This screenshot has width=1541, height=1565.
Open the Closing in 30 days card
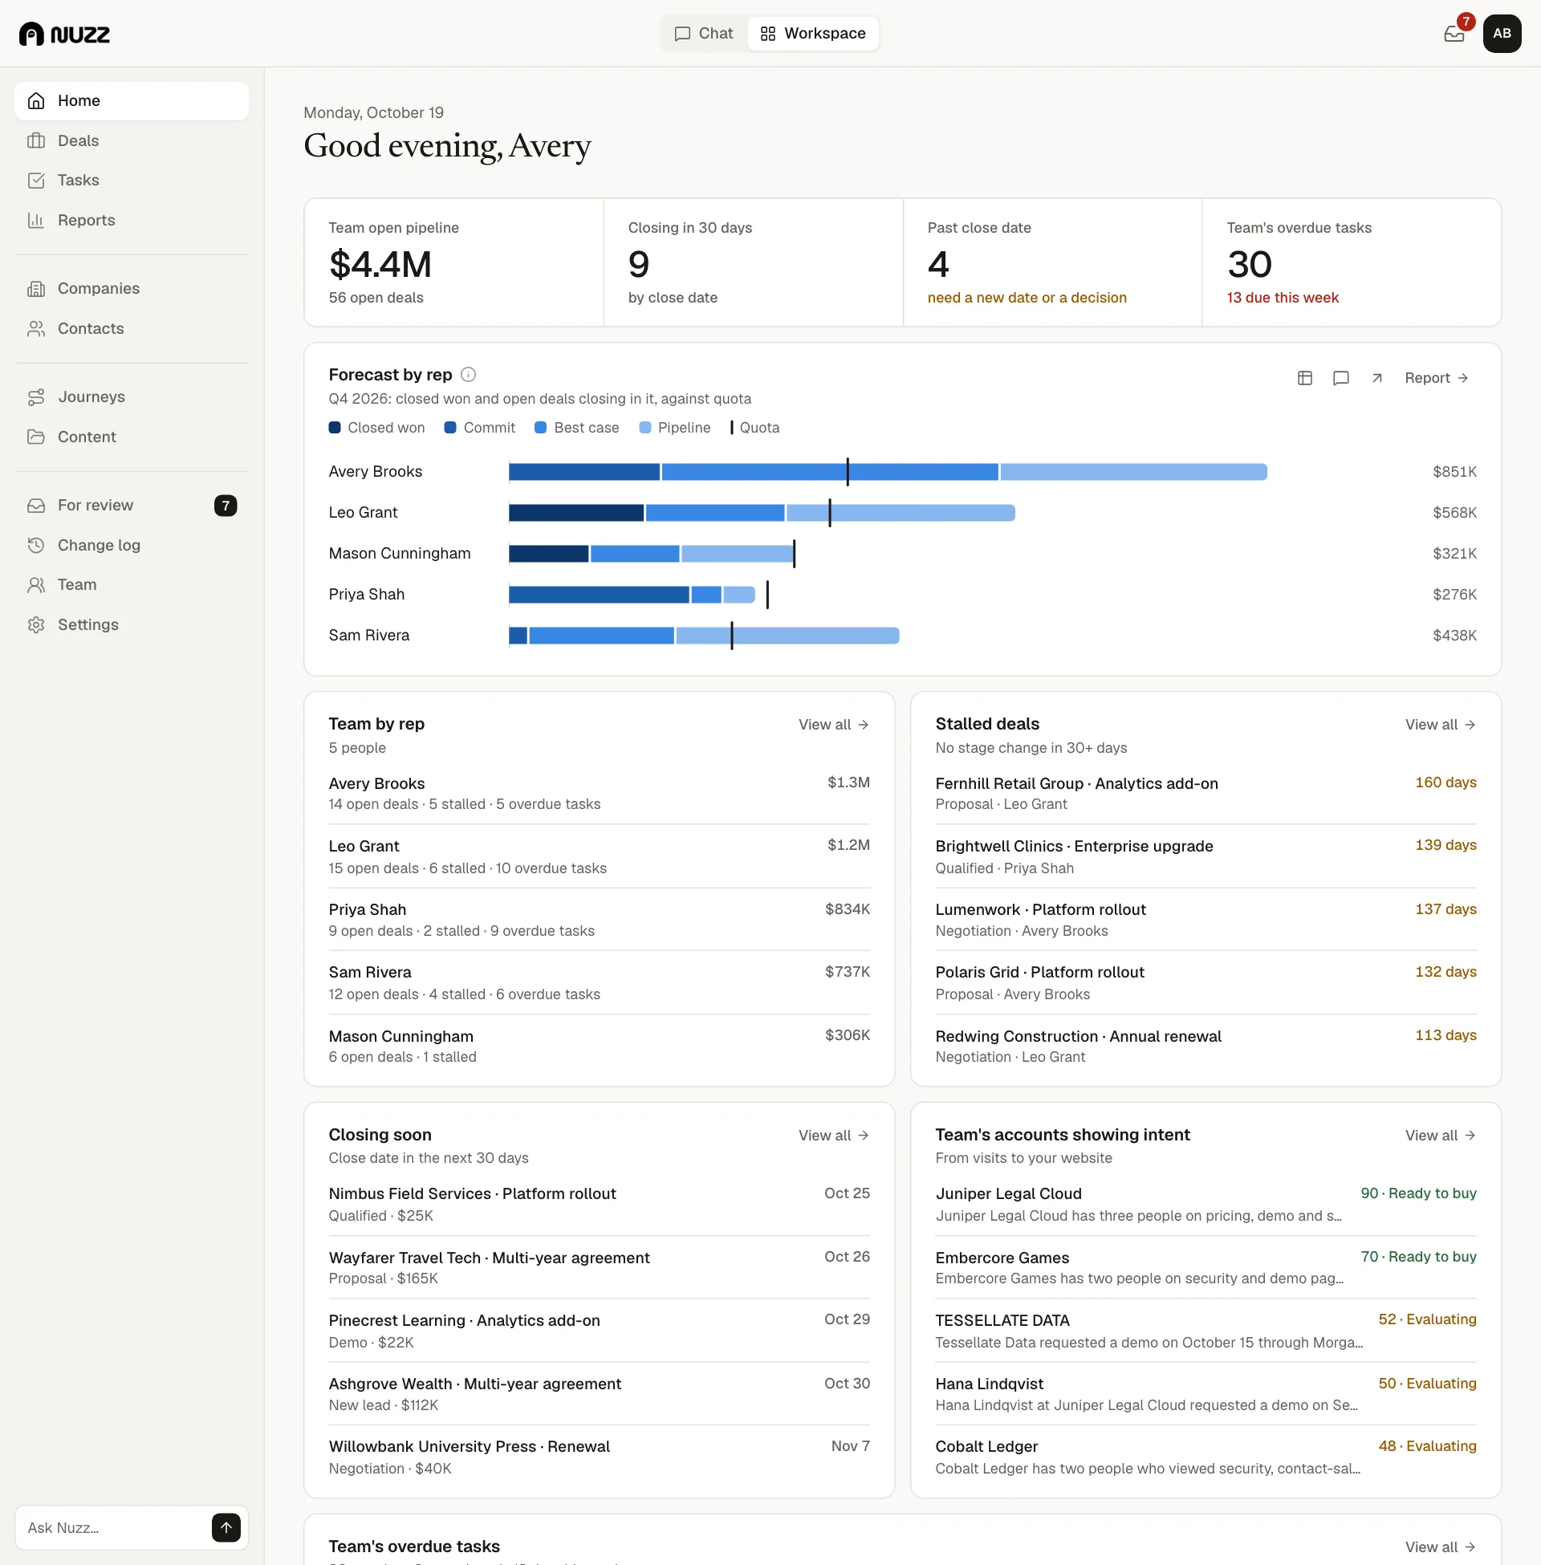pyautogui.click(x=753, y=263)
